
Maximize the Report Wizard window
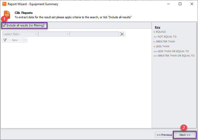point(180,4)
